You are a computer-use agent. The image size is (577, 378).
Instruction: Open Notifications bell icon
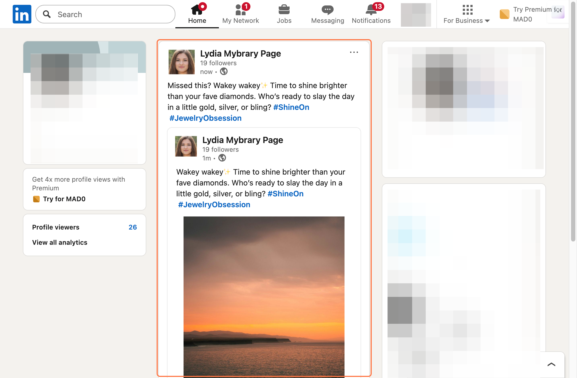pyautogui.click(x=371, y=10)
